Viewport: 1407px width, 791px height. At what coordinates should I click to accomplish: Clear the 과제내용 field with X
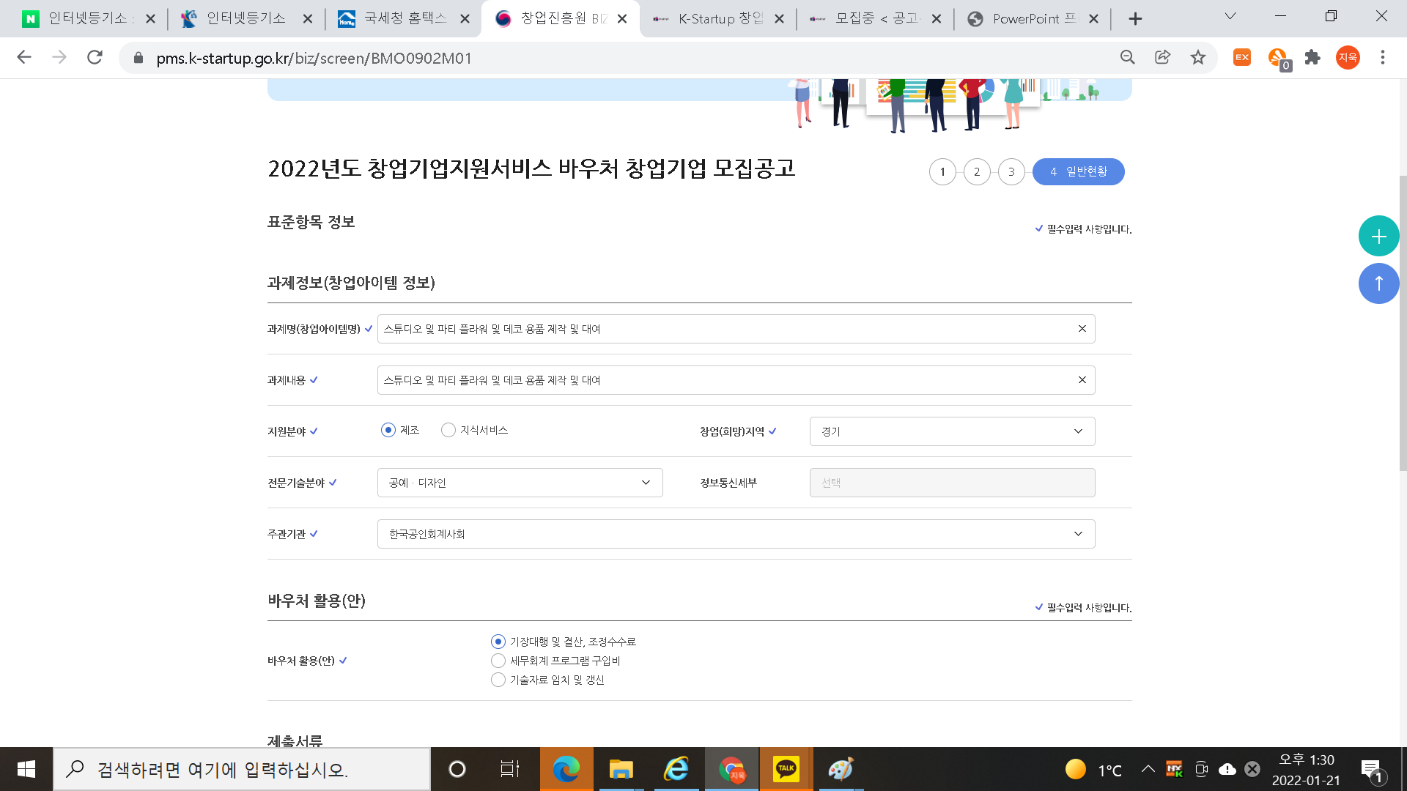(x=1082, y=380)
